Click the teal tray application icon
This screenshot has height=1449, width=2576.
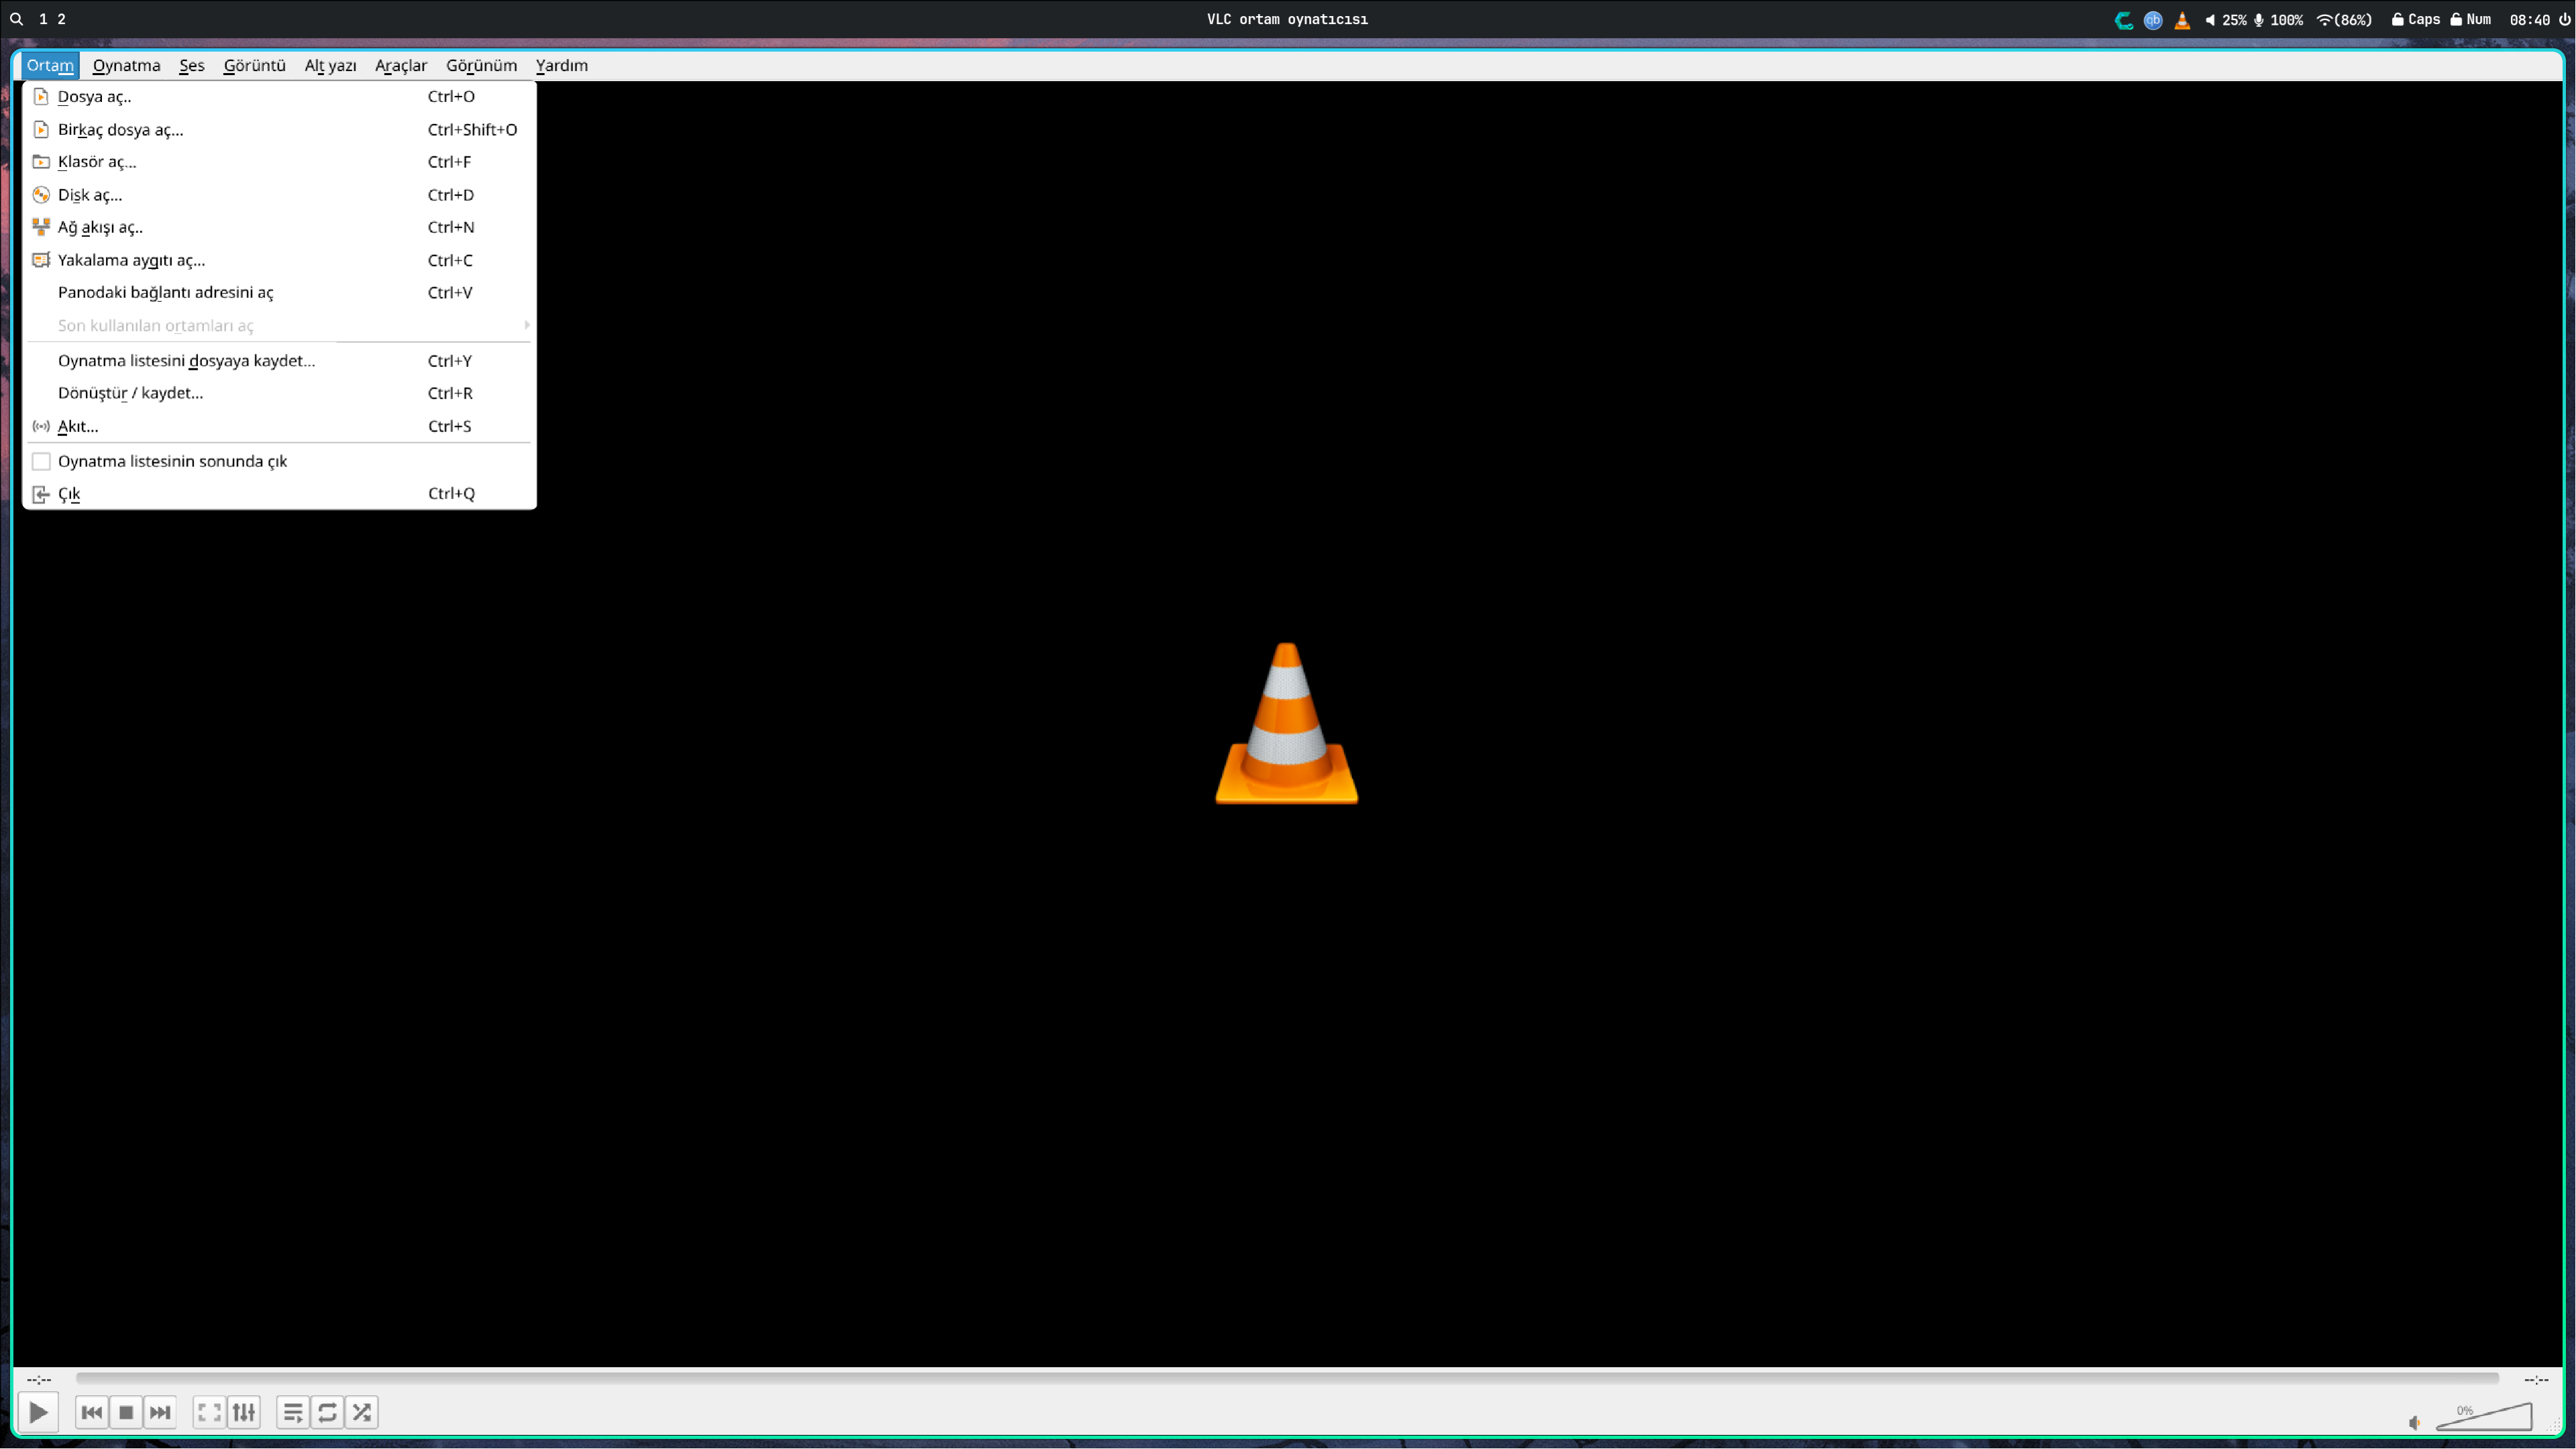click(2123, 20)
